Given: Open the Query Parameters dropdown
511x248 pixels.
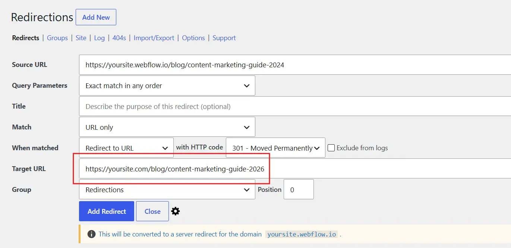Looking at the screenshot, I should pos(167,86).
